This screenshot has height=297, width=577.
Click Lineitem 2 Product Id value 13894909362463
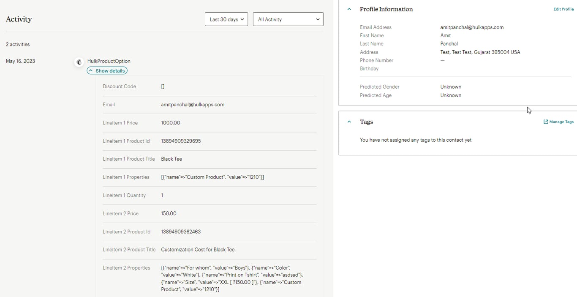coord(181,232)
